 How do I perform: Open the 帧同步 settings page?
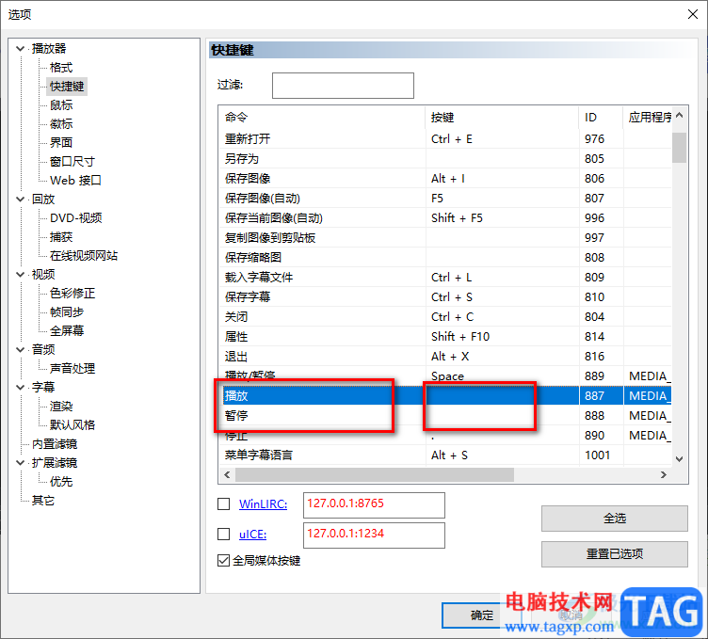[x=67, y=312]
